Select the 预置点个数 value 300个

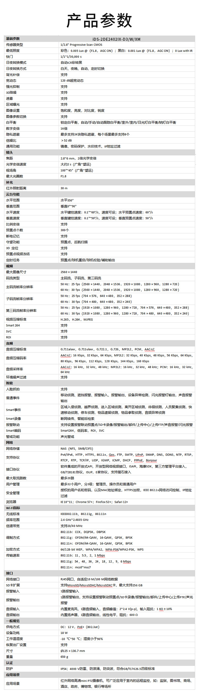(65, 230)
